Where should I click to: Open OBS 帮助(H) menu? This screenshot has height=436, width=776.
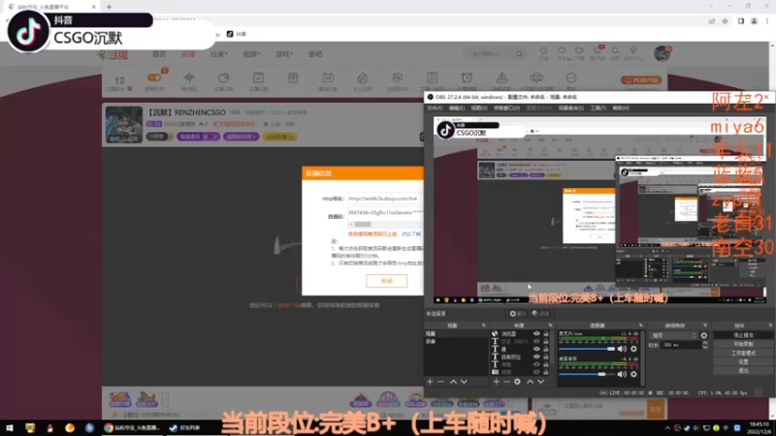click(621, 108)
